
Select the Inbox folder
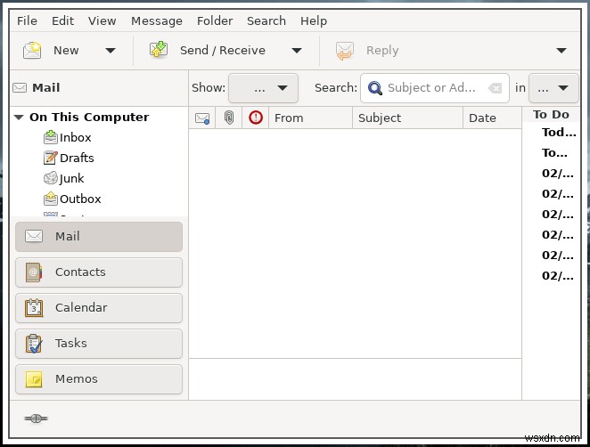(x=75, y=138)
